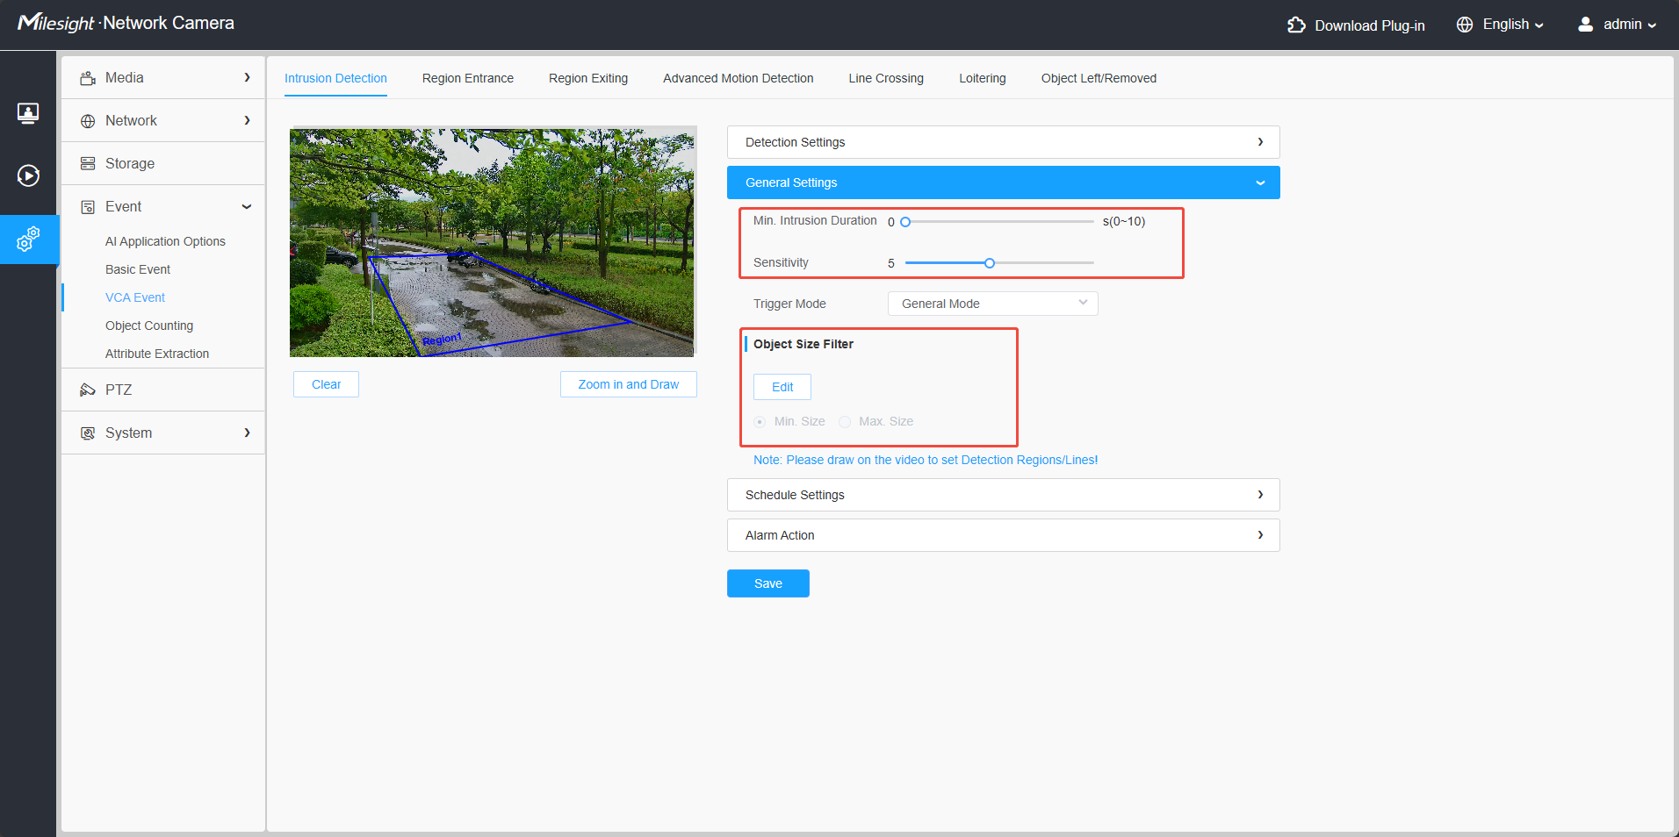This screenshot has width=1679, height=837.
Task: Click the Sensitivity slider handle
Action: 990,263
